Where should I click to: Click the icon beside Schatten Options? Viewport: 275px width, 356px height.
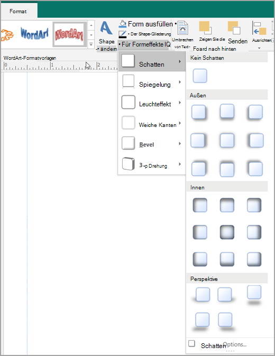192,343
